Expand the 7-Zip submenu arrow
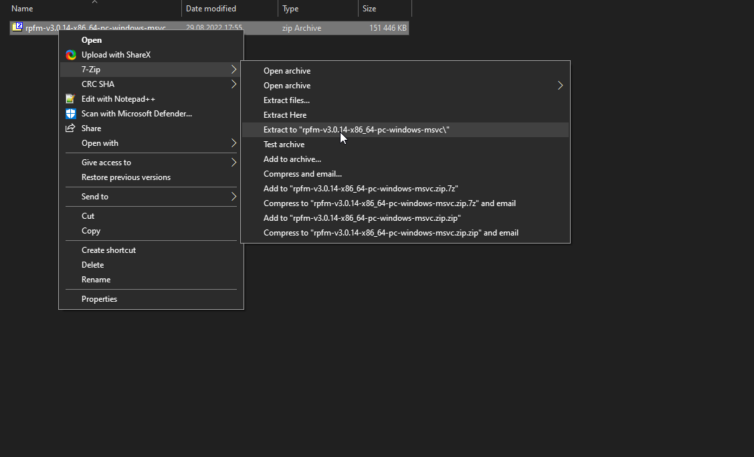 [233, 70]
